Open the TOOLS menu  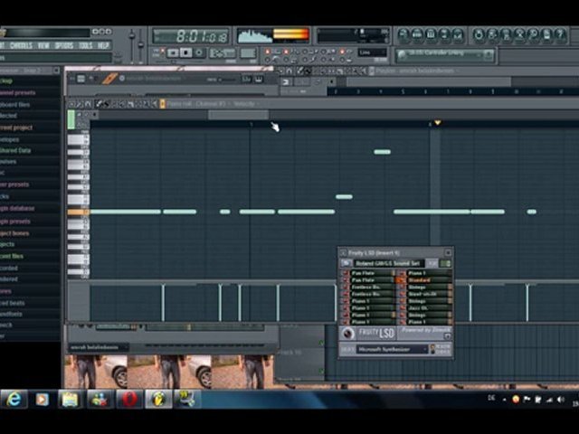(85, 45)
